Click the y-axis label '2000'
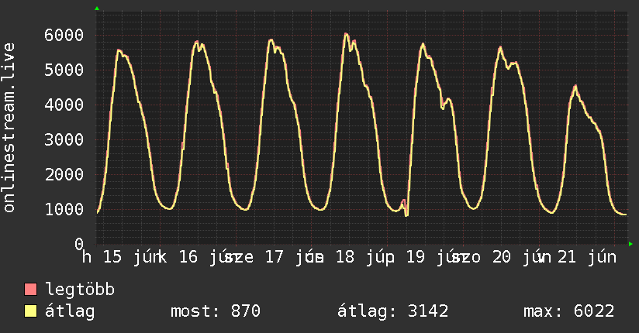The image size is (639, 333). [64, 175]
